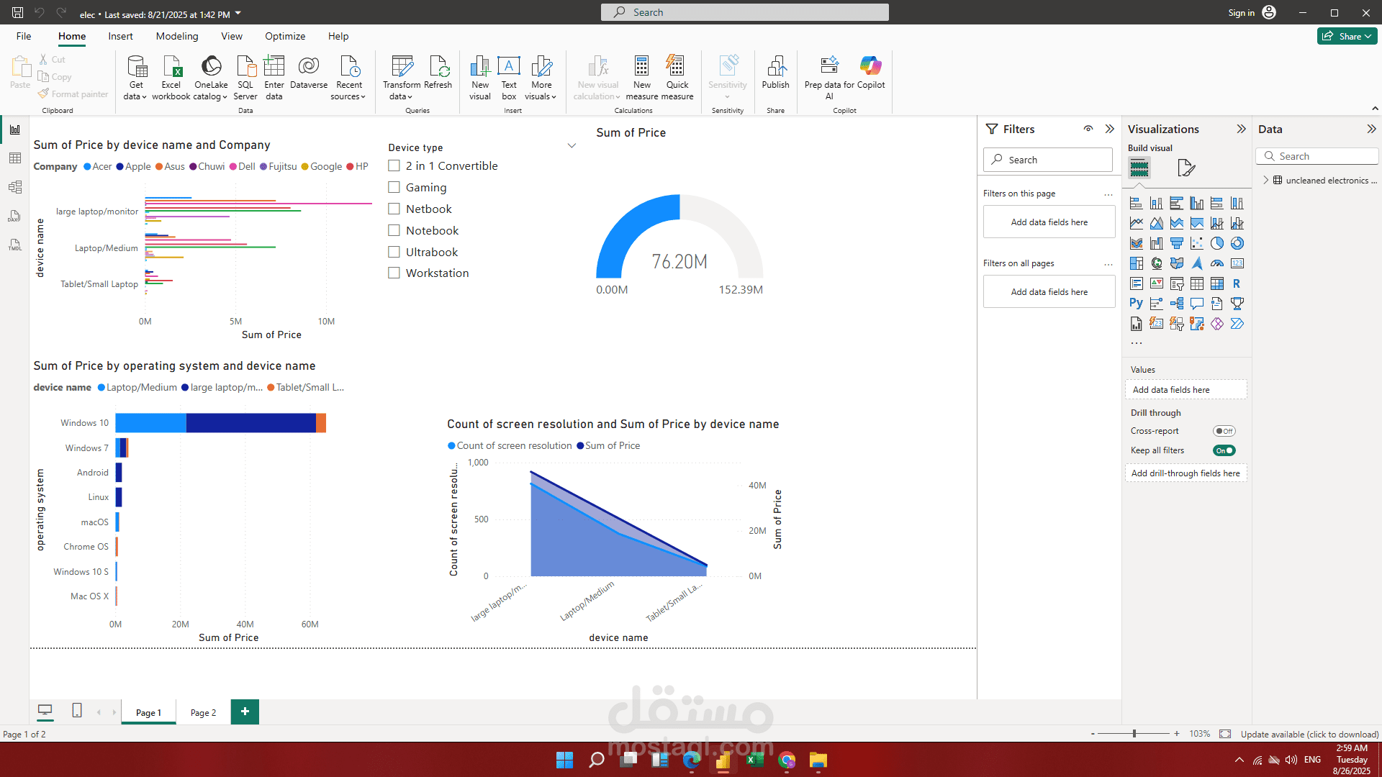The image size is (1382, 777).
Task: Collapse the Visualizations pane
Action: tap(1241, 129)
